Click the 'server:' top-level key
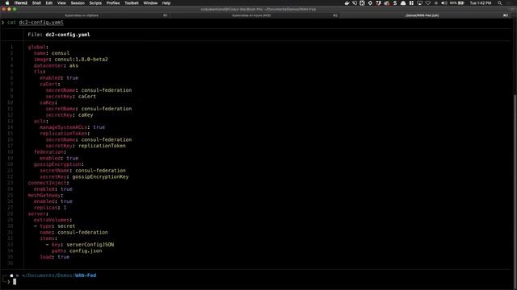The height and width of the screenshot is (290, 517). point(38,214)
